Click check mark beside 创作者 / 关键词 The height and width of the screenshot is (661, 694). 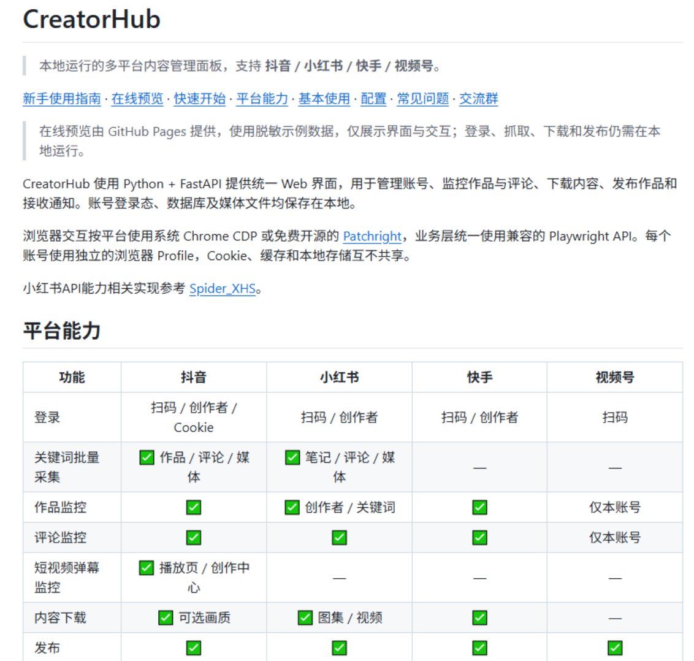click(x=292, y=507)
